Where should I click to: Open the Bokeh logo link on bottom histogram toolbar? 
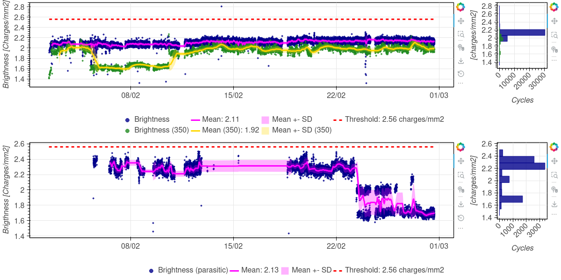[554, 147]
